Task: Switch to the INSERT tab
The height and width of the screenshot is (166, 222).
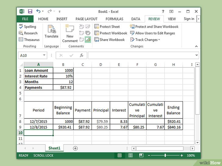Action: pos(62,19)
